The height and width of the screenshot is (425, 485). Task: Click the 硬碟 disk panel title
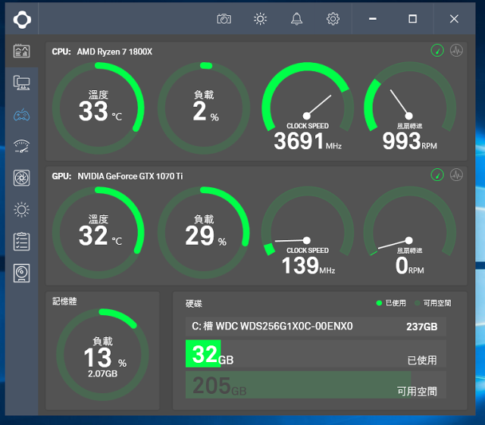[x=194, y=304]
